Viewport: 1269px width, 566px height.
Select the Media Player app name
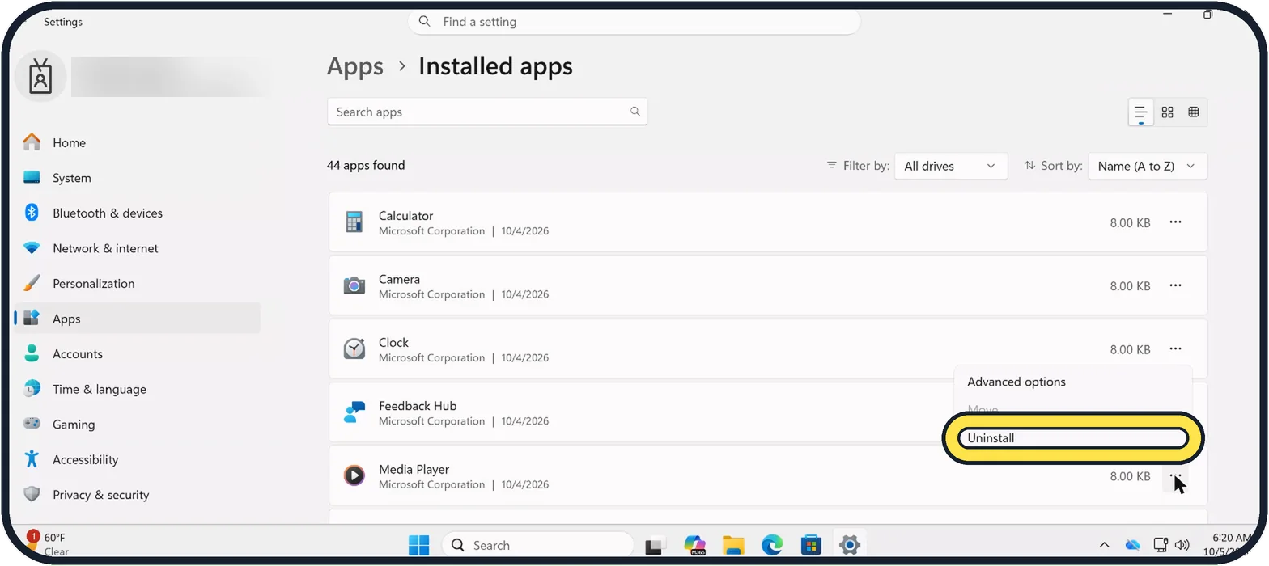click(x=414, y=470)
